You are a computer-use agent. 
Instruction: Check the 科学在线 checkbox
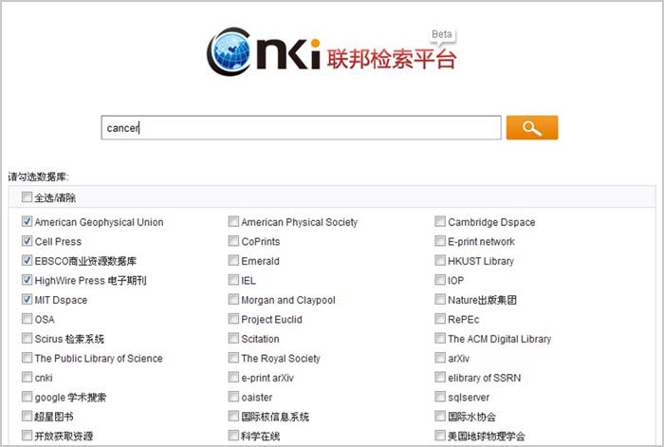point(233,435)
